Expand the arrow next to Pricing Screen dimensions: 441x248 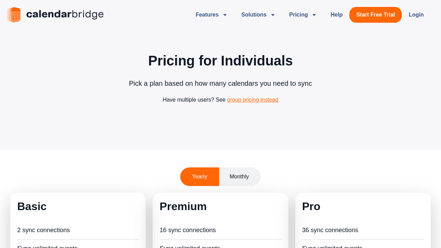pyautogui.click(x=314, y=15)
